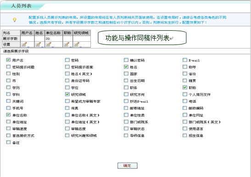Click the 确定 button
Image resolution: width=251 pixels, height=177 pixels.
pyautogui.click(x=128, y=166)
